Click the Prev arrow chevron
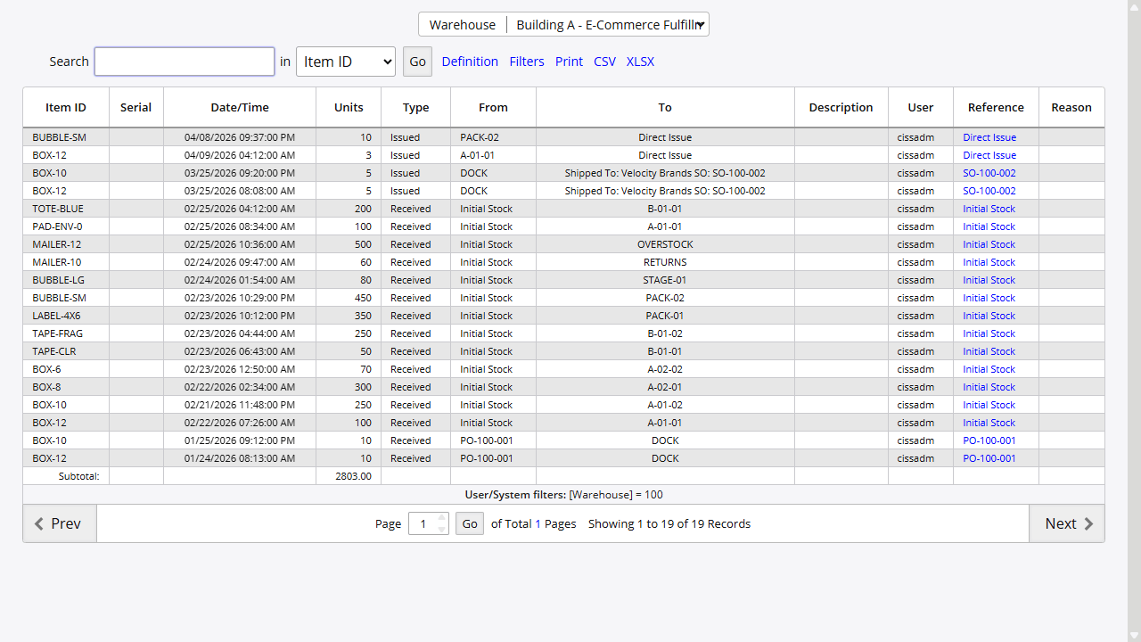Viewport: 1141px width, 642px height. (37, 523)
